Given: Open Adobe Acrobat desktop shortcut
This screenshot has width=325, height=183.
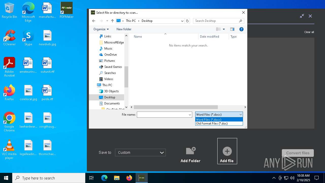Looking at the screenshot, I should (9, 67).
